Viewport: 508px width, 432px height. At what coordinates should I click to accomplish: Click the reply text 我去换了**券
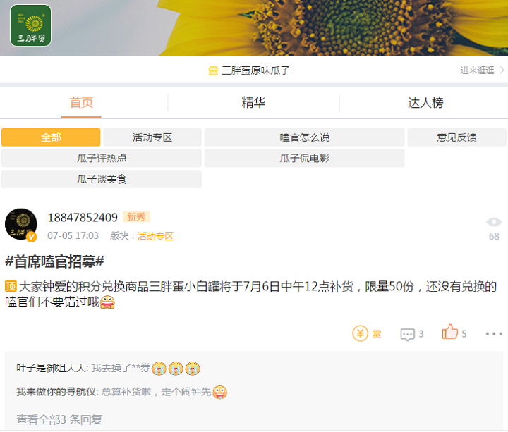[x=121, y=368]
